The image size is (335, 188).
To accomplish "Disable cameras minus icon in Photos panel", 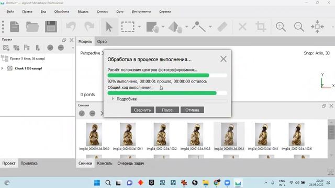I will [92, 113].
